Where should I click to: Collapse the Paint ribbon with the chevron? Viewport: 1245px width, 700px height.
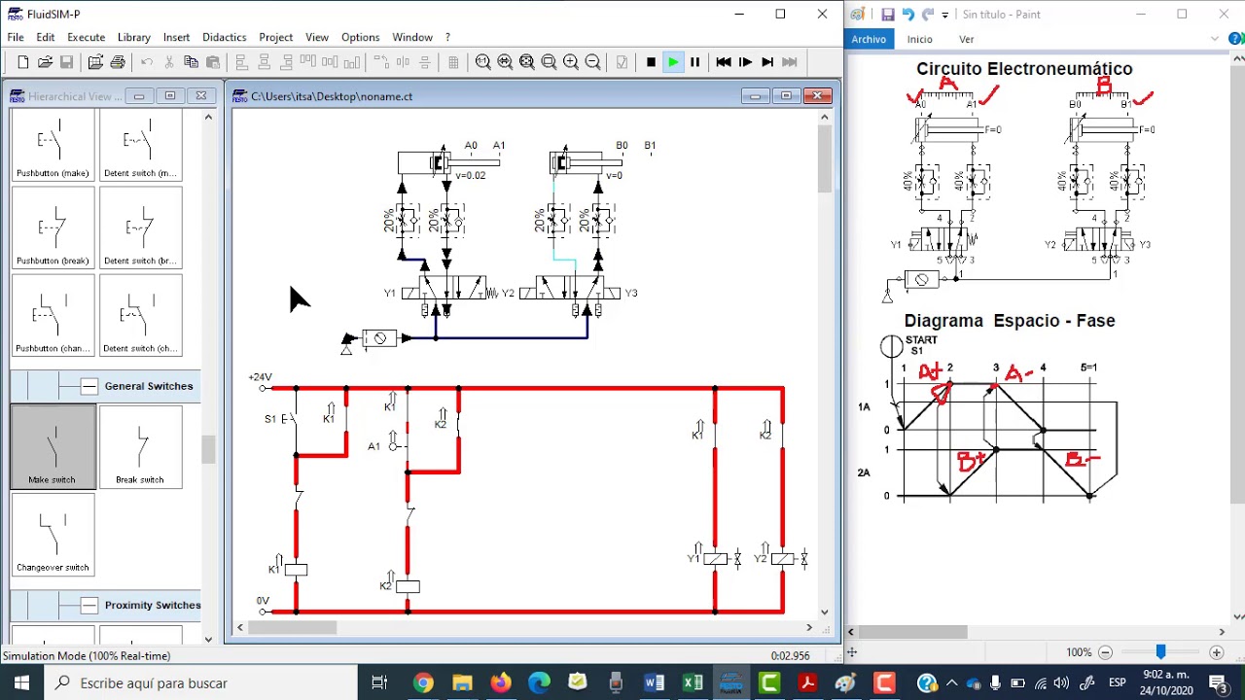coord(1215,39)
